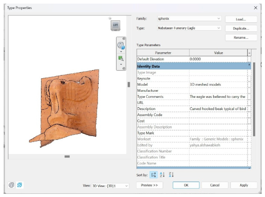Sort parameters descending Z to A
Image resolution: width=265 pixels, height=197 pixels.
click(x=171, y=175)
